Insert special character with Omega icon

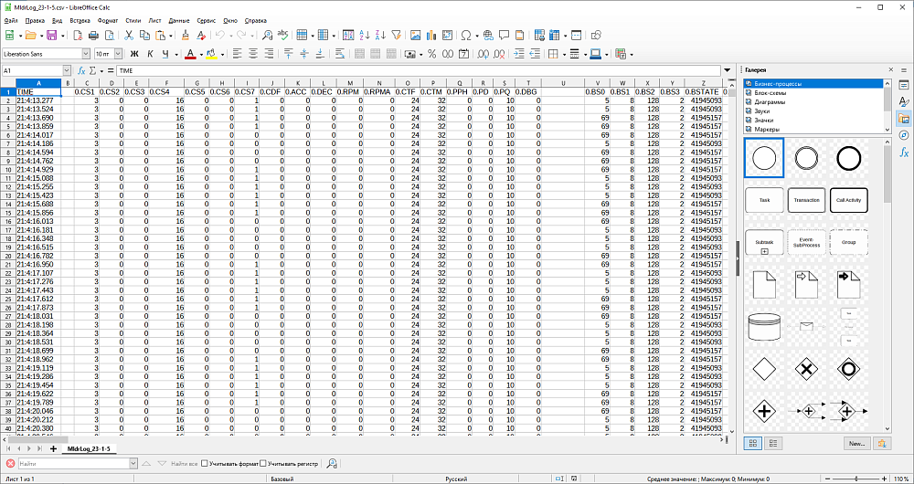[465, 36]
